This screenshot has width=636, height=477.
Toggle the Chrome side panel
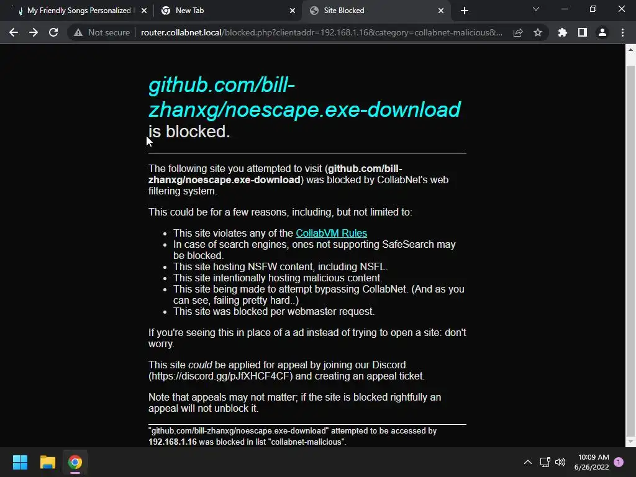click(583, 32)
